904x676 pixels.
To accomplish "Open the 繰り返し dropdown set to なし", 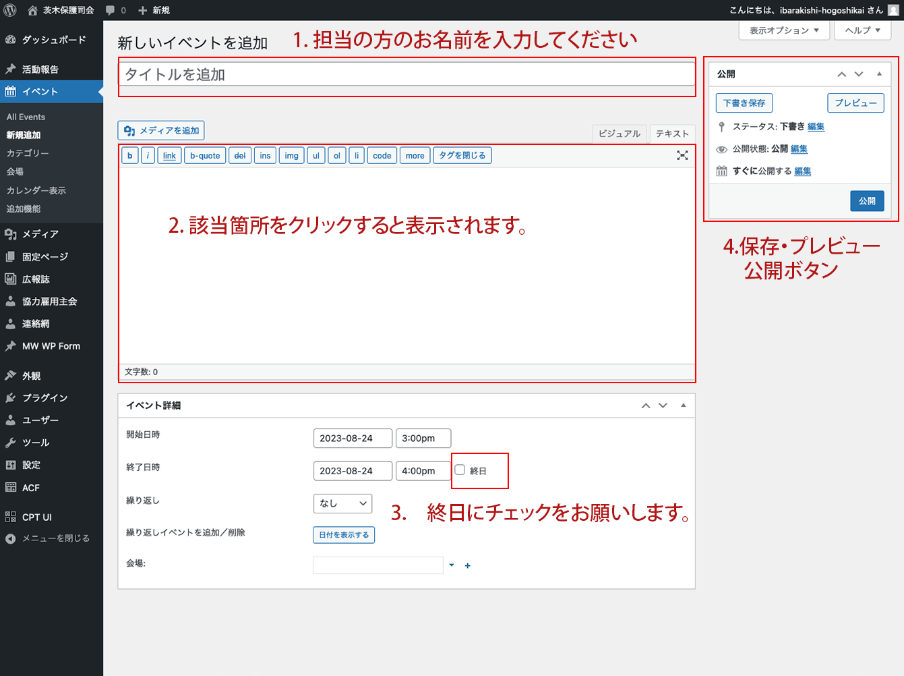I will [342, 503].
